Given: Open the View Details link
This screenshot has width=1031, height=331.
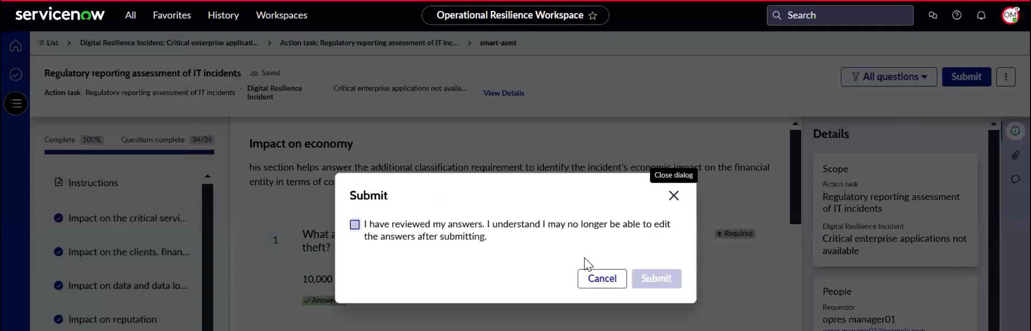Looking at the screenshot, I should (x=504, y=93).
